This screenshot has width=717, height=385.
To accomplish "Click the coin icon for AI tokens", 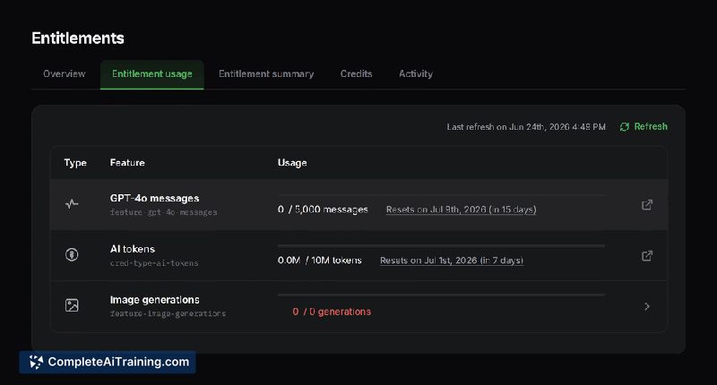I will (72, 254).
